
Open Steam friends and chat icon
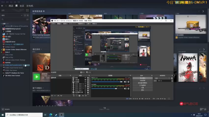tap(205, 109)
